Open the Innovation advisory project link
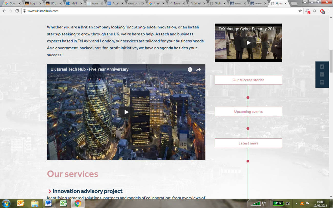 point(88,191)
